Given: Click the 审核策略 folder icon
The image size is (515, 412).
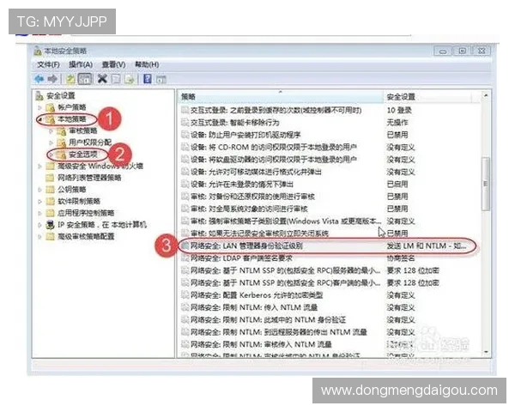Looking at the screenshot, I should click(62, 131).
